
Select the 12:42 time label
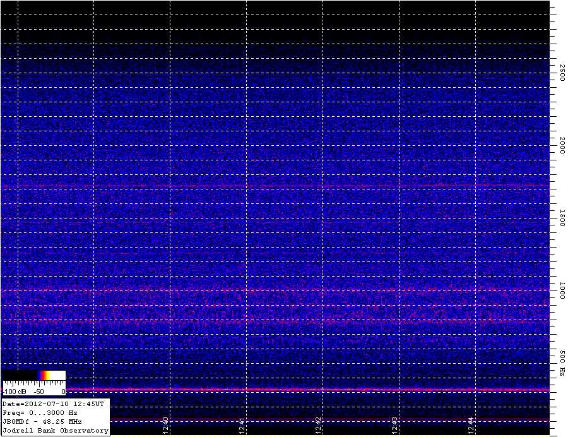tap(319, 425)
